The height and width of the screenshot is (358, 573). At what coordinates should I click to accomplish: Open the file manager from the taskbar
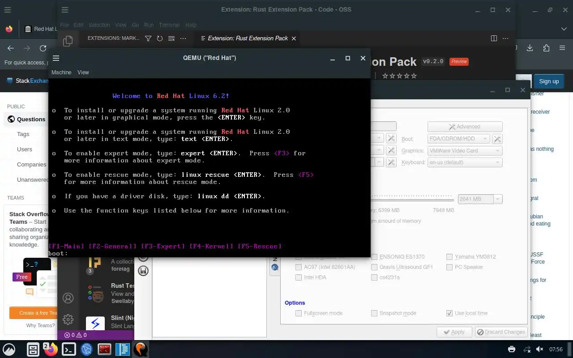[x=33, y=349]
